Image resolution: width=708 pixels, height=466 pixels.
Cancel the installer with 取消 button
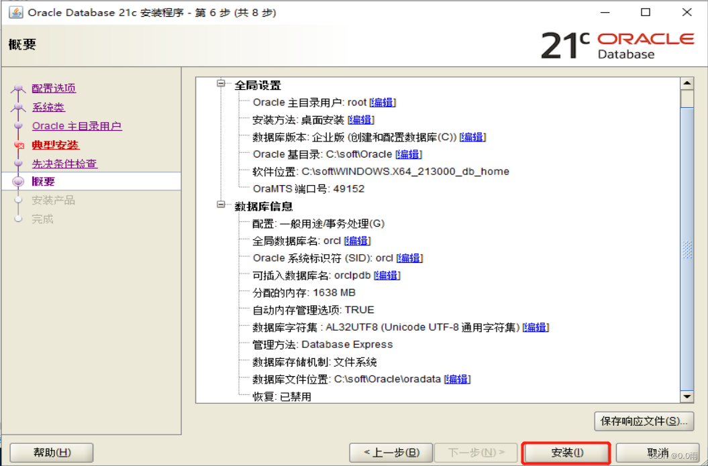click(x=658, y=453)
